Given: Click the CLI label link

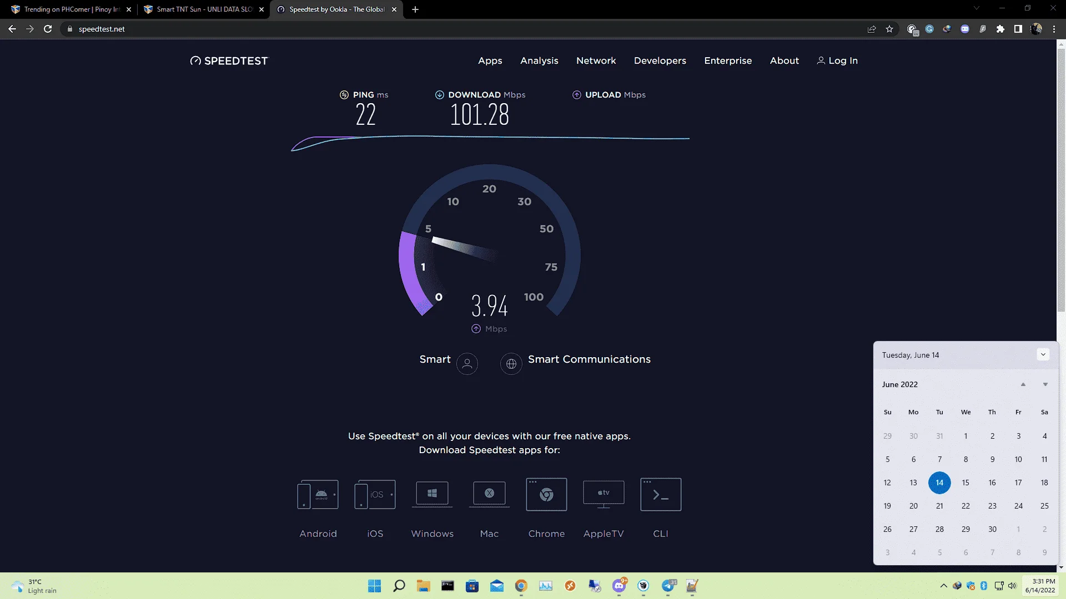Looking at the screenshot, I should click(661, 534).
